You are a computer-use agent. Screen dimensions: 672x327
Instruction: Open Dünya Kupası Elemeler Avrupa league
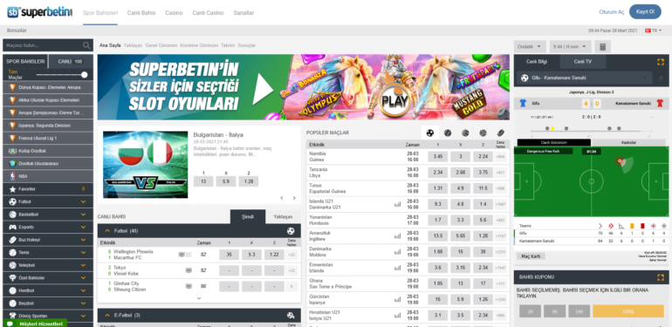[x=48, y=87]
